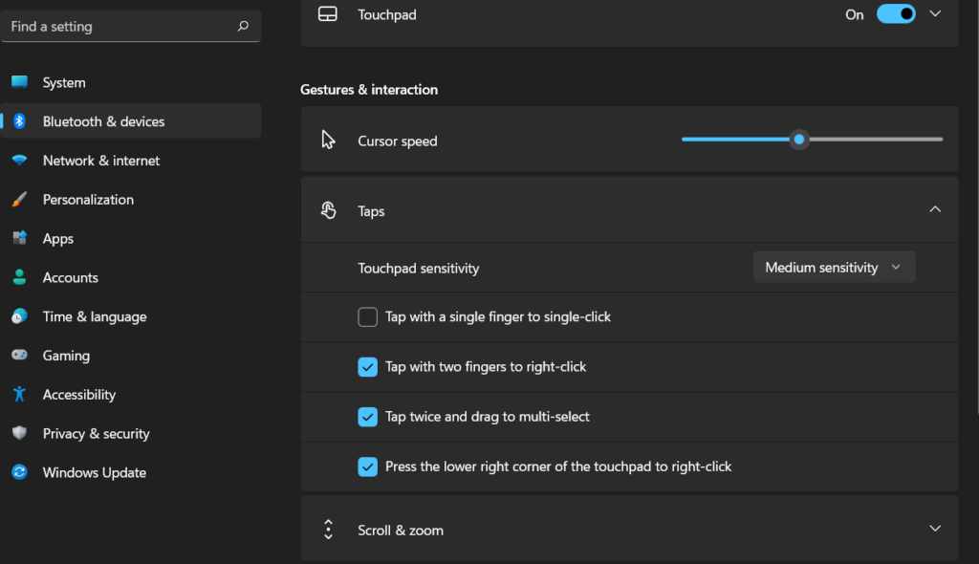This screenshot has width=979, height=564.
Task: Uncheck tap with two fingers to right-click
Action: pyautogui.click(x=368, y=367)
